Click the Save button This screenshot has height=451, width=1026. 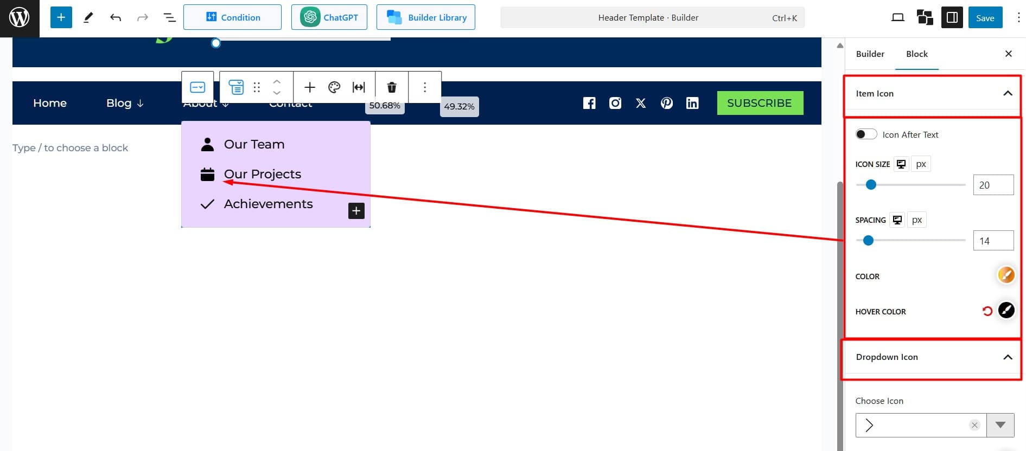coord(985,17)
